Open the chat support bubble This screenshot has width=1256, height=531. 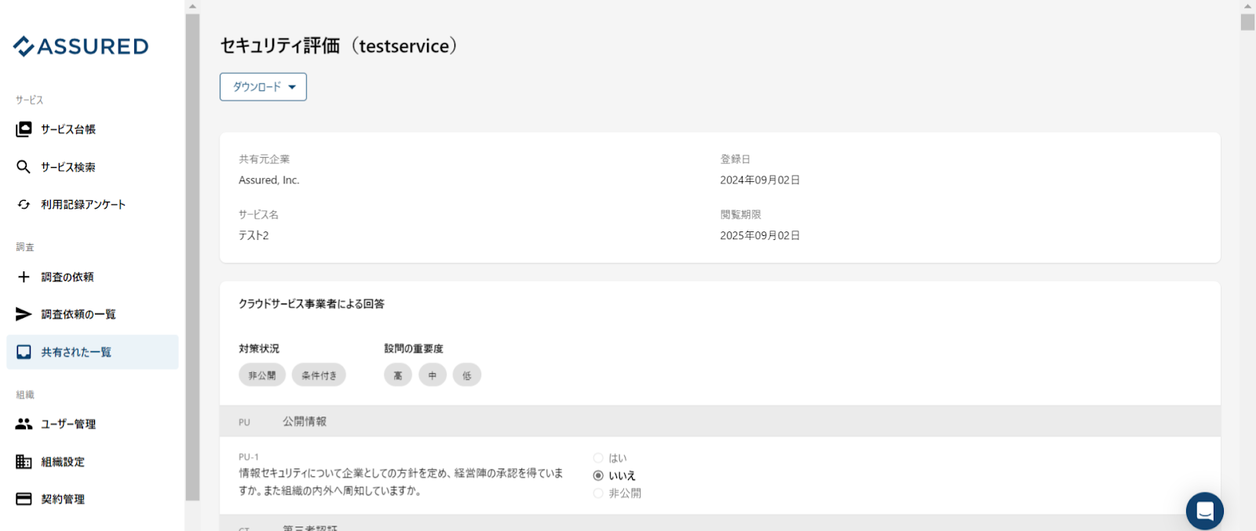pos(1205,511)
